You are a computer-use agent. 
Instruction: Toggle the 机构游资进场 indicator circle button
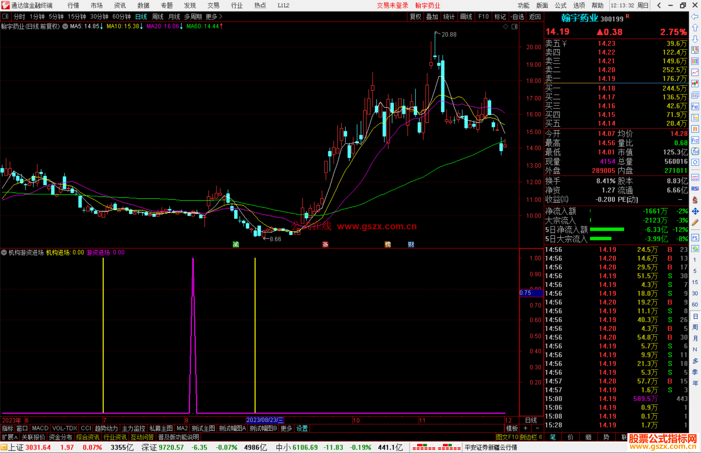click(4, 252)
